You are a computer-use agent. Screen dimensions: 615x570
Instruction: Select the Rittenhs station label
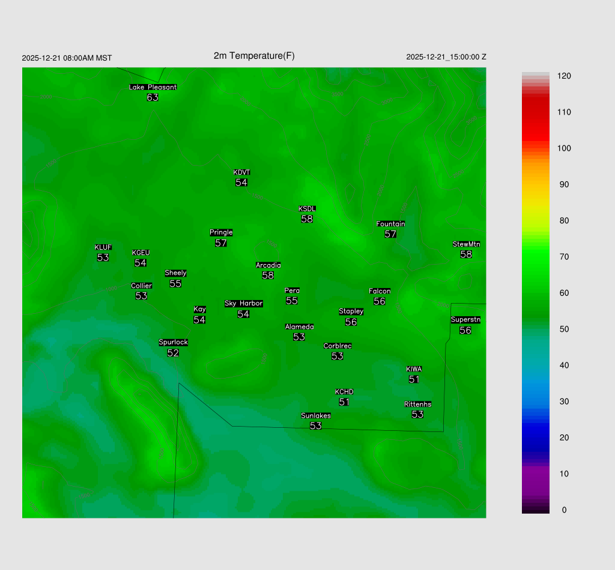(x=417, y=404)
